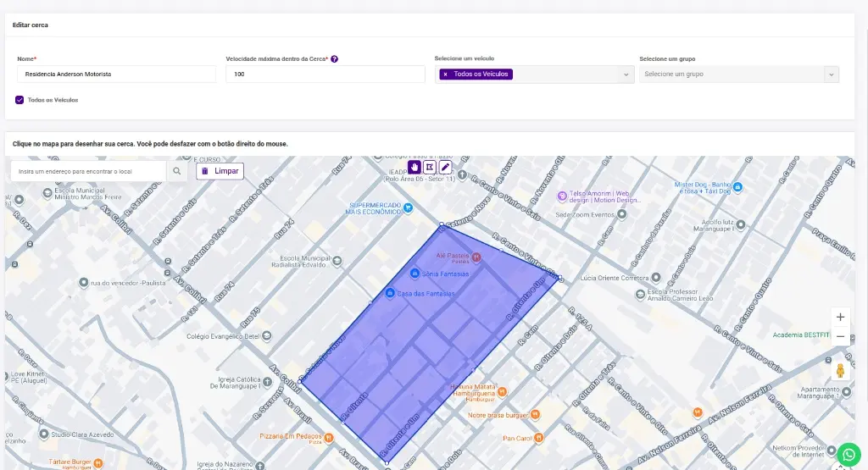Click the Pizzaria Em Pedaços marker
This screenshot has width=868, height=470.
click(329, 438)
